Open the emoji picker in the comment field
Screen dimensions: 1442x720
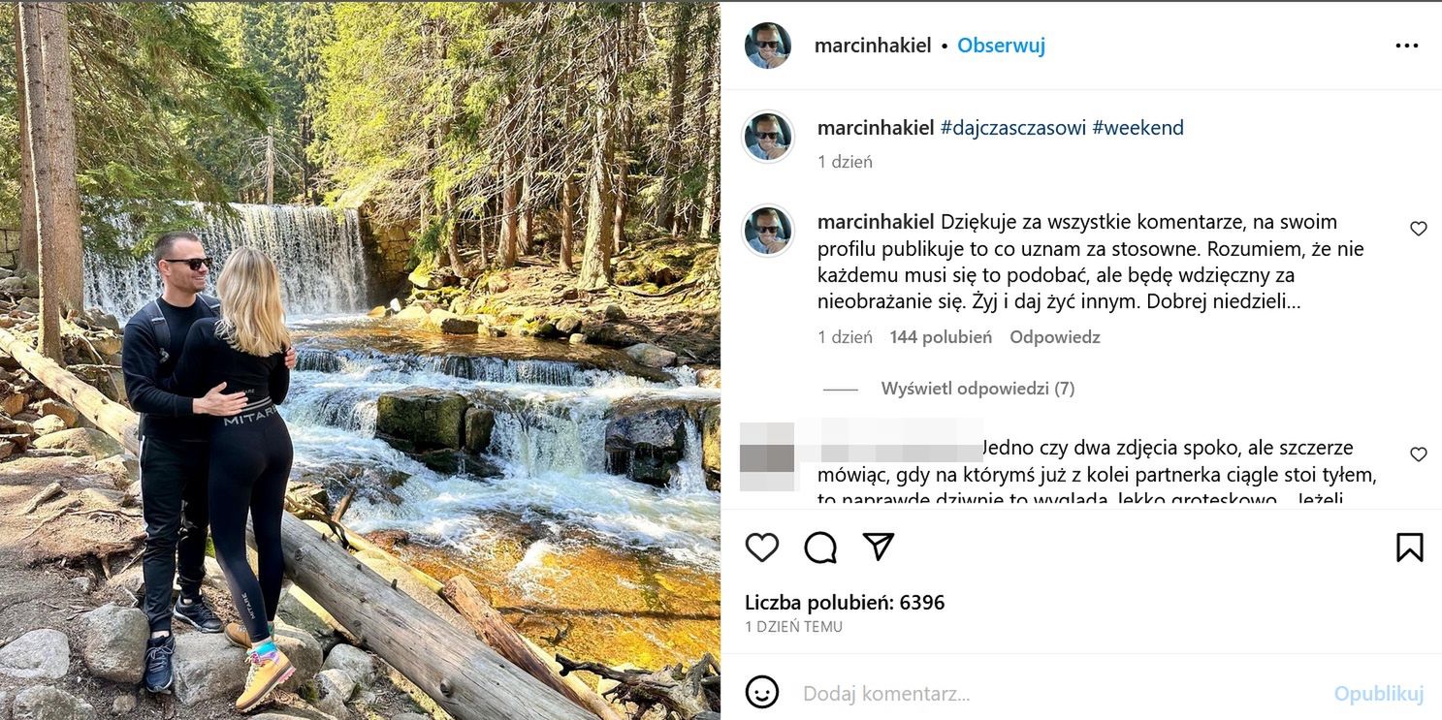coord(765,692)
